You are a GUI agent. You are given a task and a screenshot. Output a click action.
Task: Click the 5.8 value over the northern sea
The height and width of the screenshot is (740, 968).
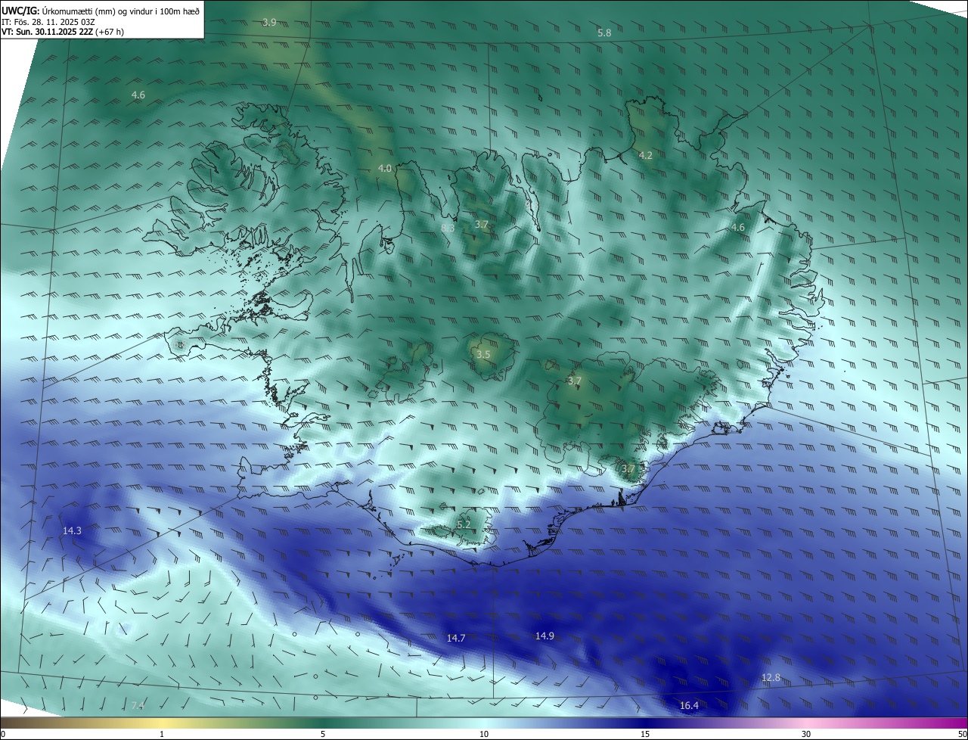tap(604, 33)
